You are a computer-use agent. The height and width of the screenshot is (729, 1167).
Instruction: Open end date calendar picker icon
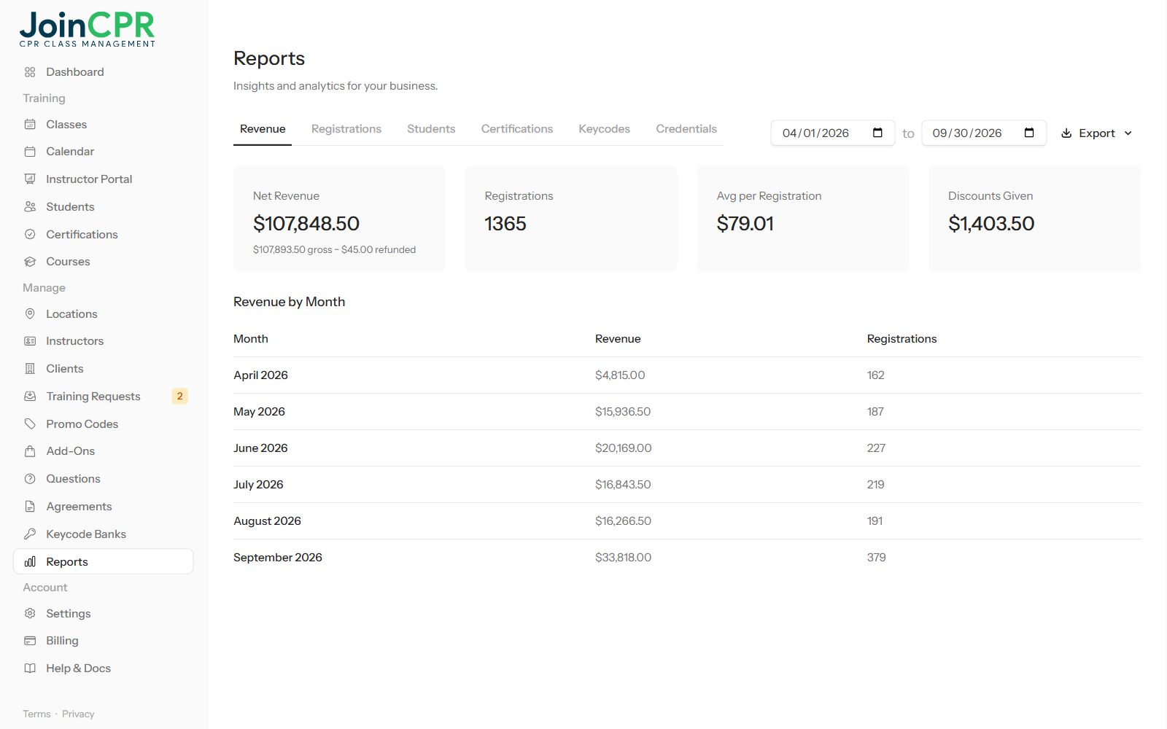[1029, 133]
